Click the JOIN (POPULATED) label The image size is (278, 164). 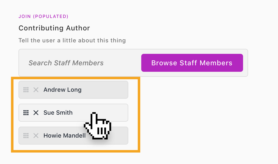point(43,16)
